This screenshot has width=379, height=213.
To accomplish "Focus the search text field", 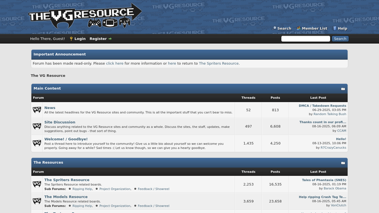I will [306, 39].
